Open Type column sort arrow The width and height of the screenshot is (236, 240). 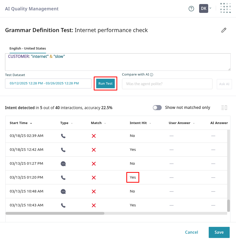(x=72, y=123)
